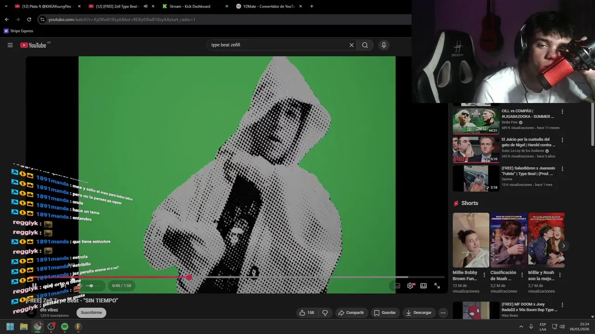Image resolution: width=595 pixels, height=334 pixels.
Task: Open options for CILL vs COMPÁS video
Action: [562, 112]
